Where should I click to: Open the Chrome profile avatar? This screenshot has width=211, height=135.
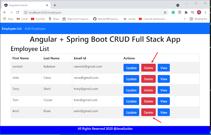(x=199, y=13)
